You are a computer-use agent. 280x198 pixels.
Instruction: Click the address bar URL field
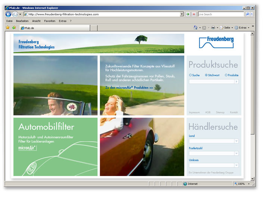pyautogui.click(x=103, y=14)
